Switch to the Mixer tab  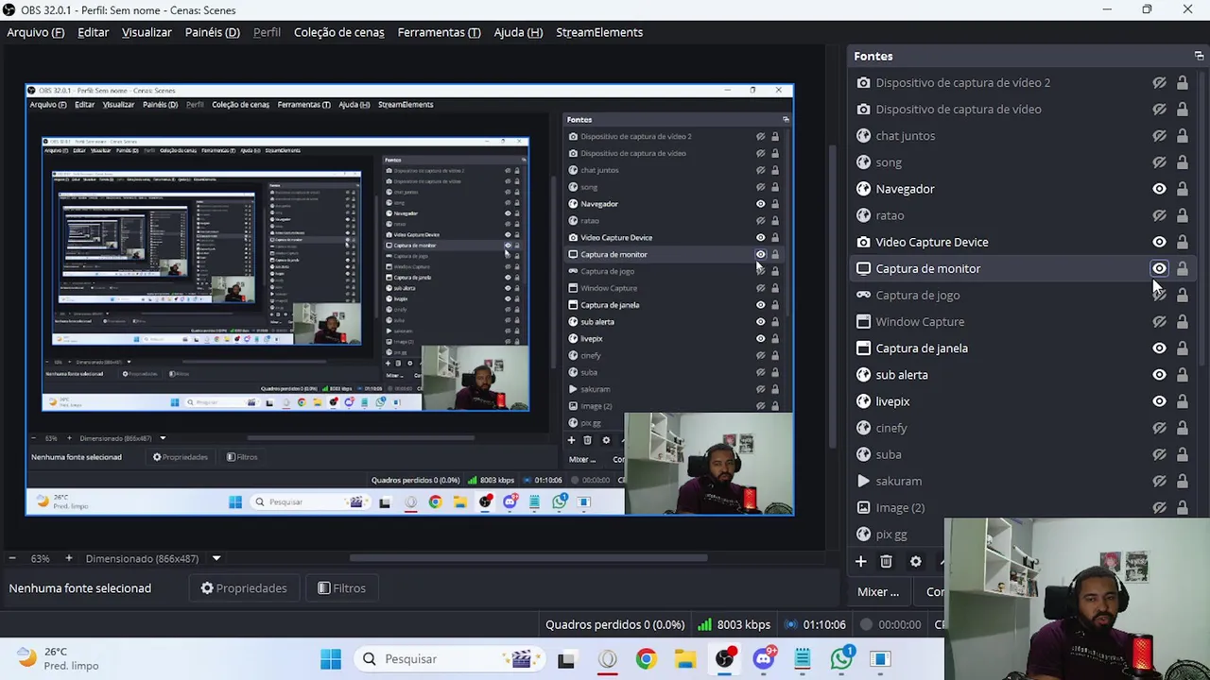(878, 592)
